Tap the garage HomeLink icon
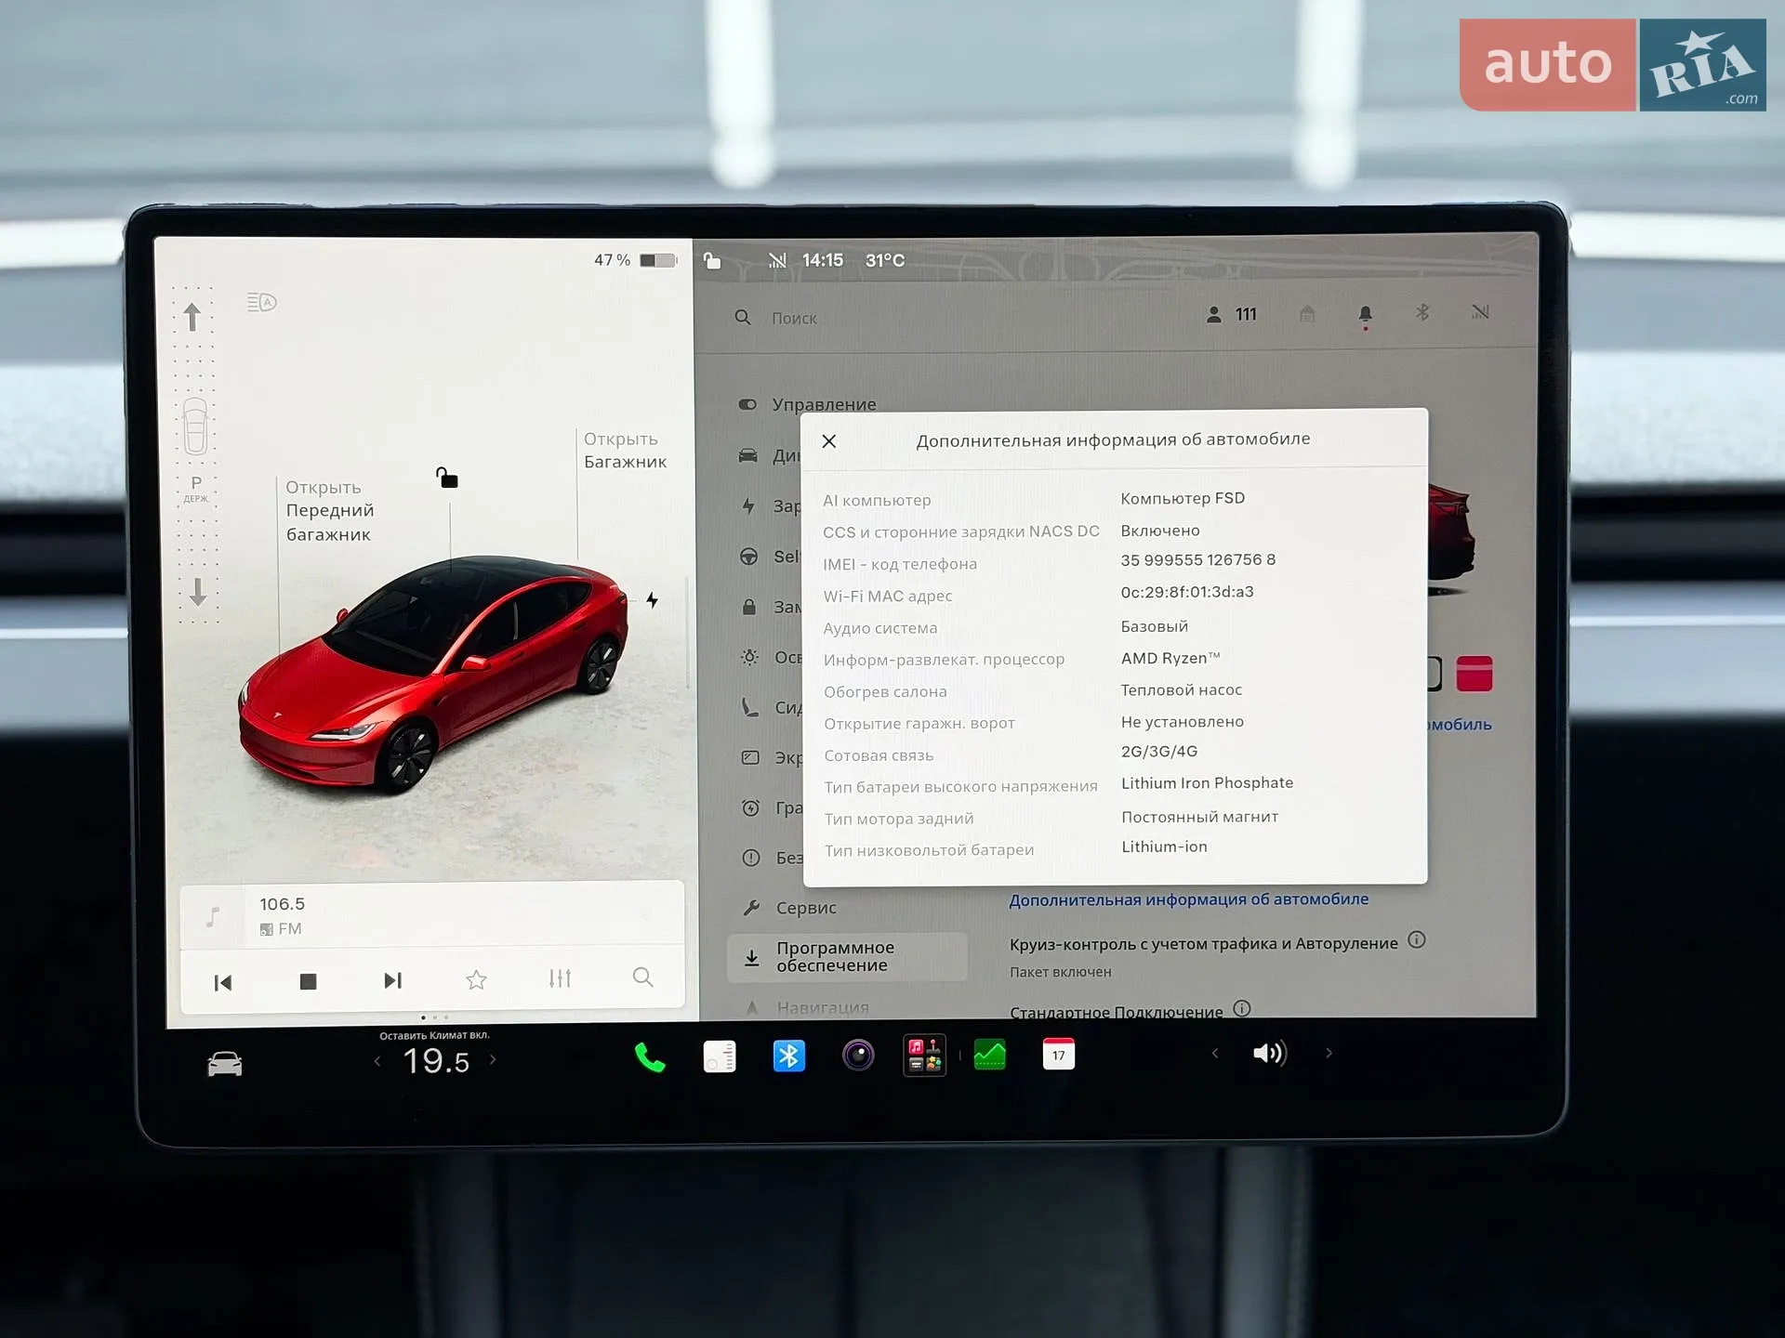 1307,314
